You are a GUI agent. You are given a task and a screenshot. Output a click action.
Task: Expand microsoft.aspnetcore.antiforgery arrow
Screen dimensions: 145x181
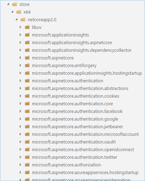pos(20,65)
